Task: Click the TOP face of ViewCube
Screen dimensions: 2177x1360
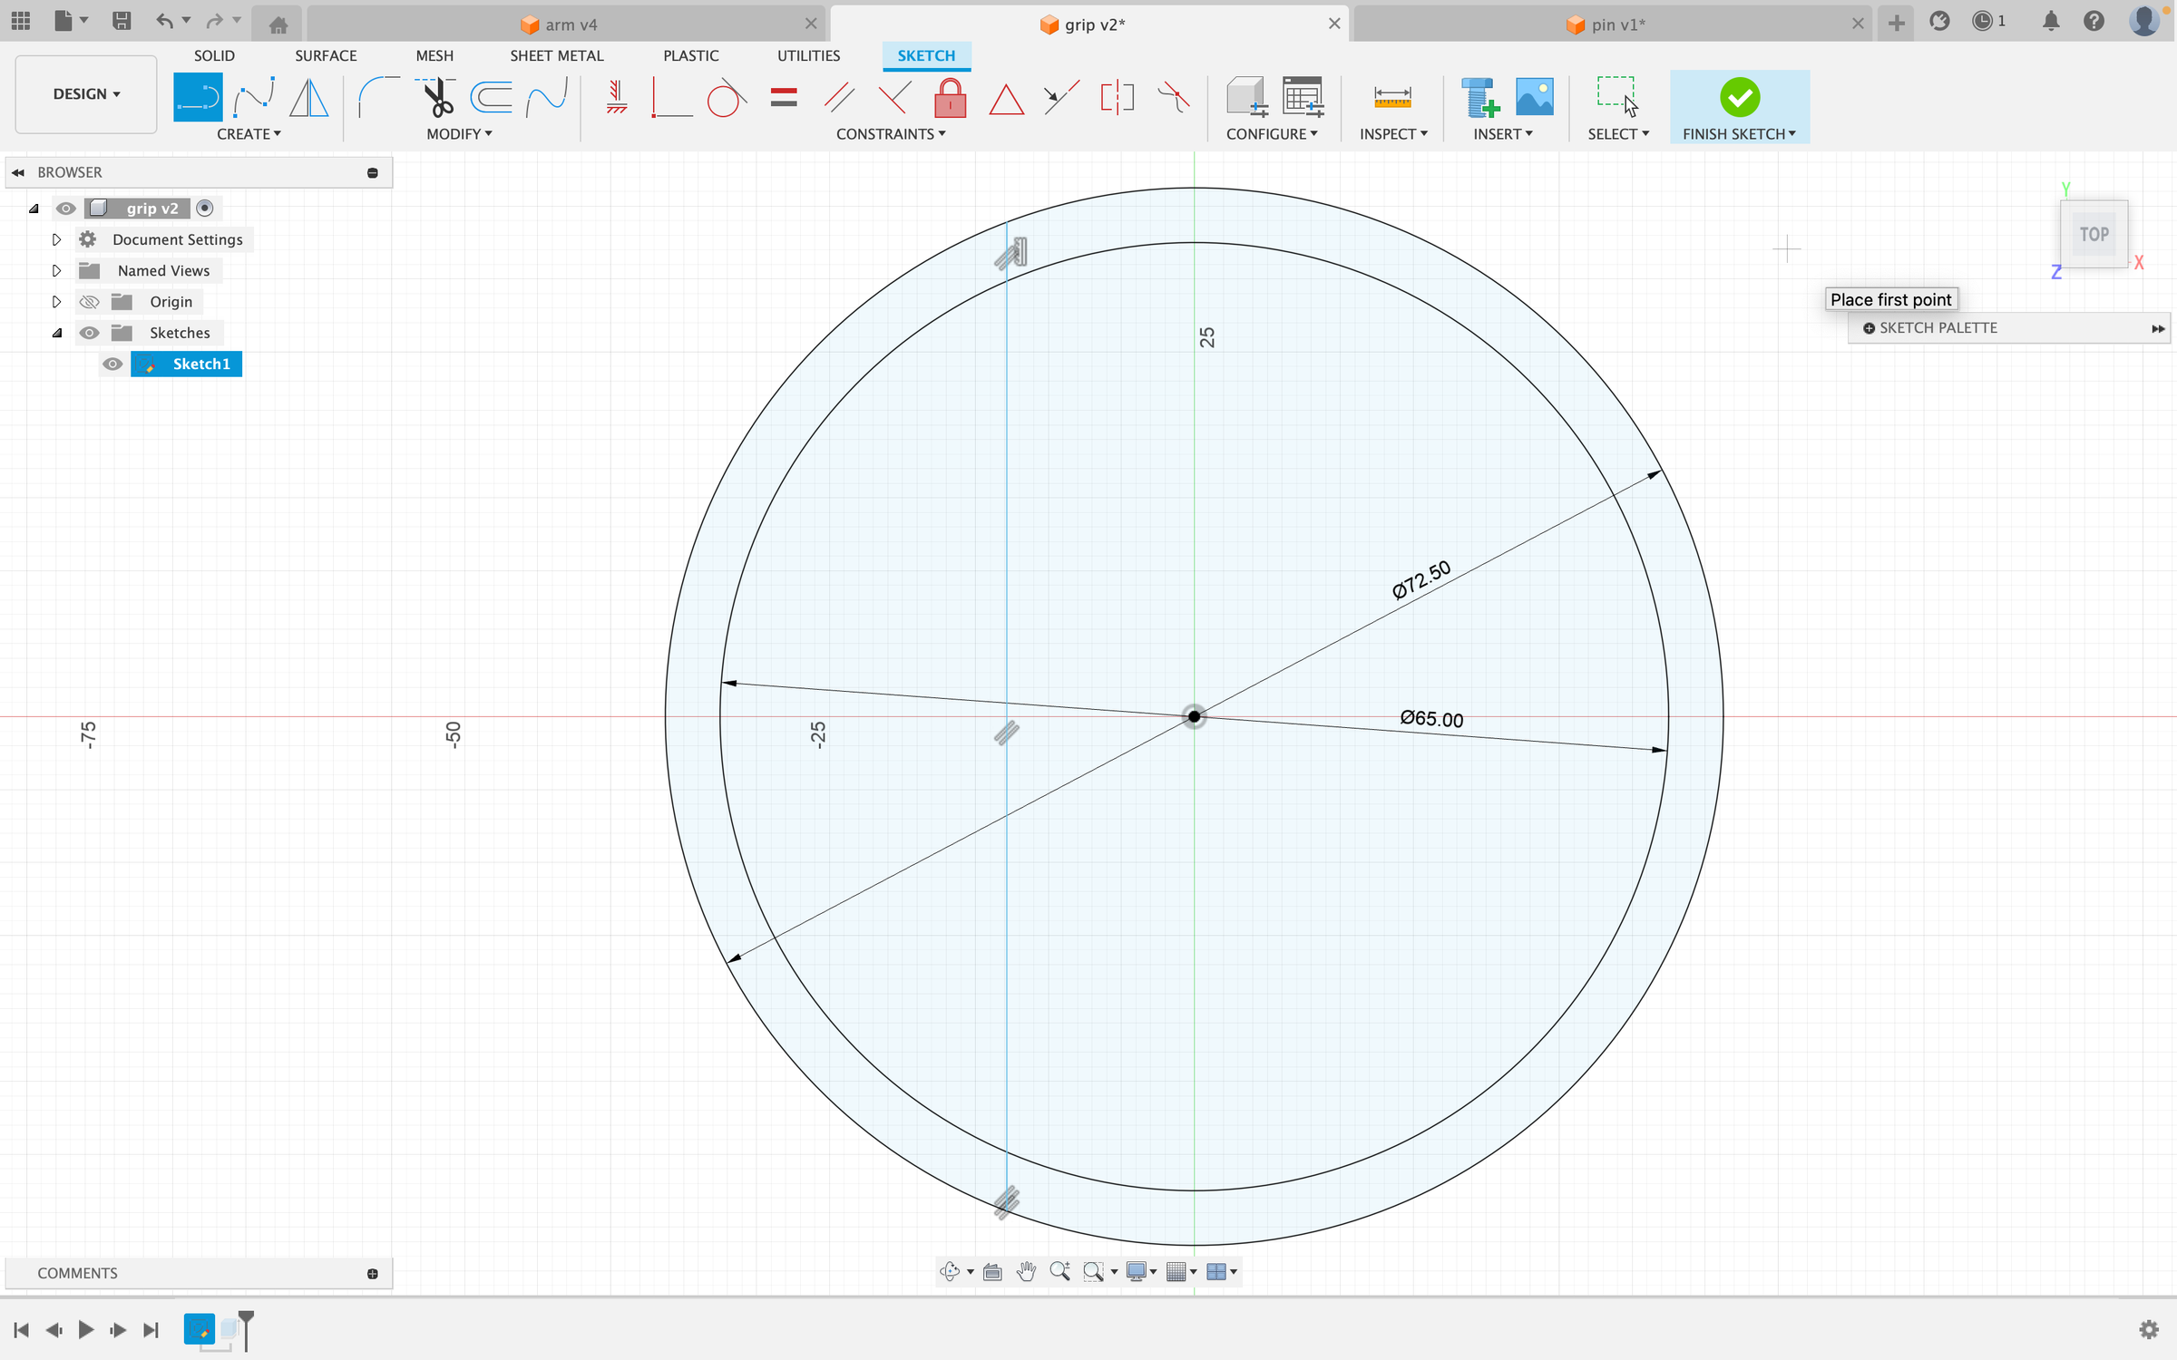Action: [x=2094, y=234]
